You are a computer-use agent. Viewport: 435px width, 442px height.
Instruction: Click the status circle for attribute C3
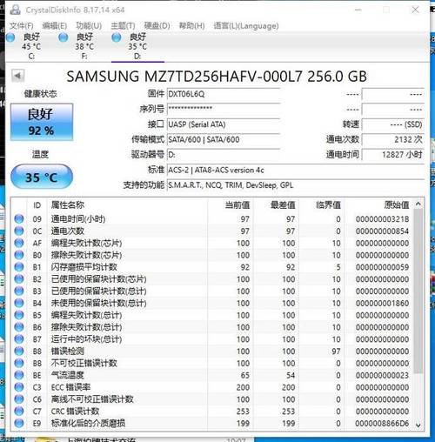pos(19,387)
